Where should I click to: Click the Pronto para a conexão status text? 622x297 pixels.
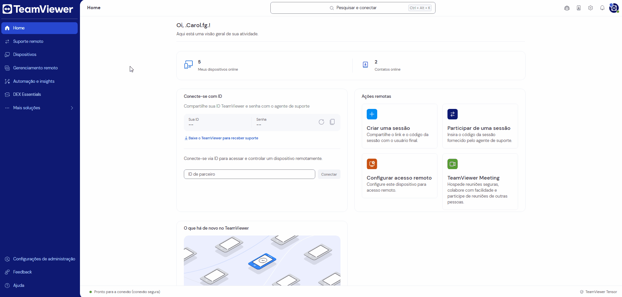(x=127, y=292)
